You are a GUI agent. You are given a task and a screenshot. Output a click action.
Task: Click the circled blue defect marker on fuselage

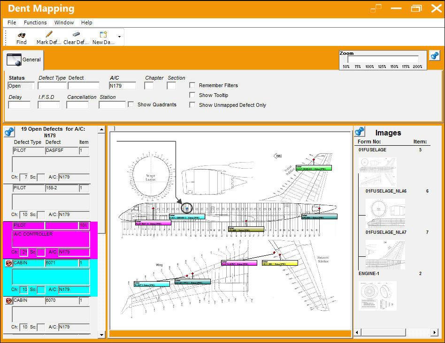(x=187, y=209)
